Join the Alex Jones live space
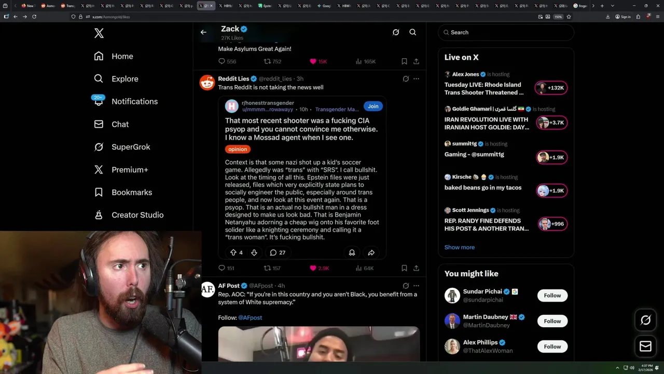Viewport: 664px width, 374px height. 551,88
